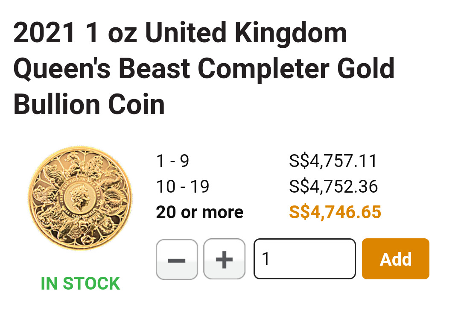Click the S$4,757.11 price
Viewport: 461px width, 334px height.
[x=333, y=161]
